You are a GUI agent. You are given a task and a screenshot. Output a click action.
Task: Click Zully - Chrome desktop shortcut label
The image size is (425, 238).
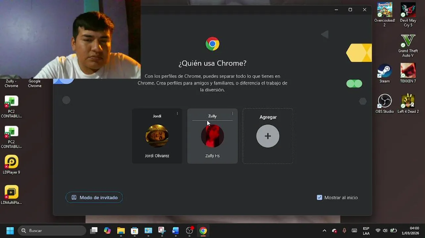pyautogui.click(x=11, y=83)
